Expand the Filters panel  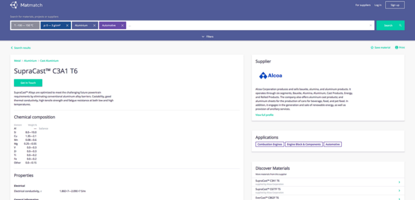point(207,37)
